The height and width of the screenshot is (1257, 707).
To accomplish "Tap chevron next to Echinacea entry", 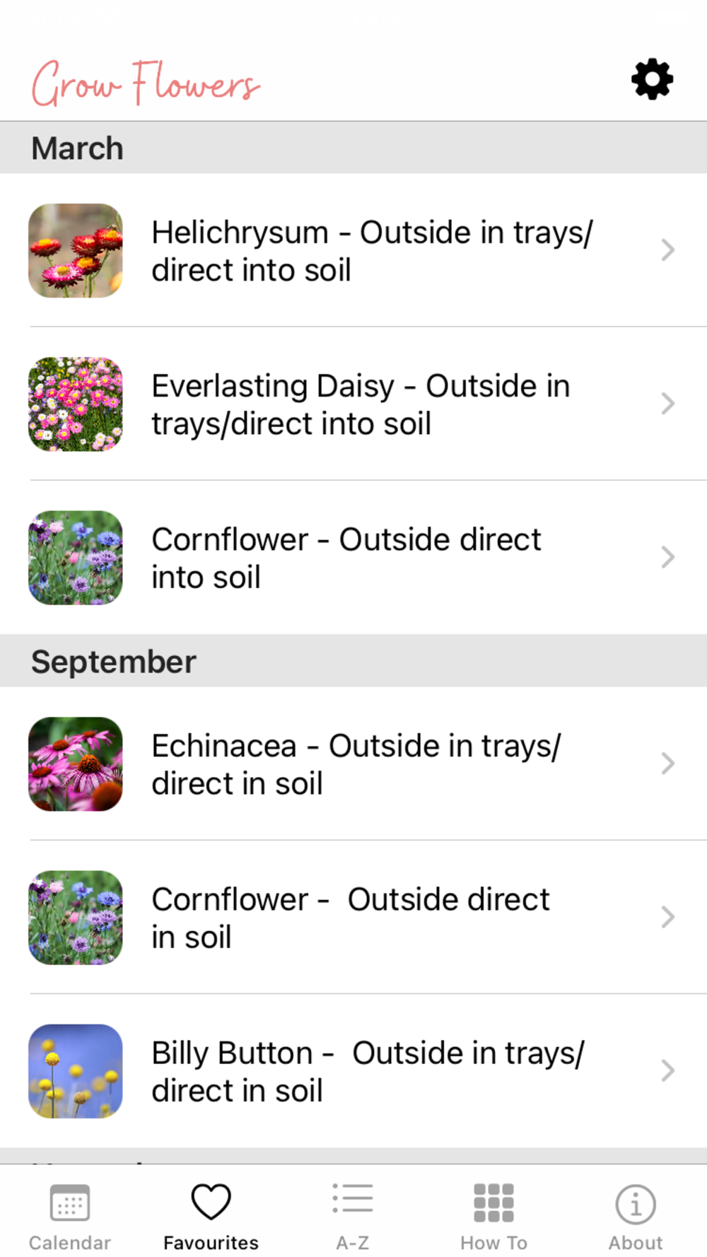I will pos(668,764).
